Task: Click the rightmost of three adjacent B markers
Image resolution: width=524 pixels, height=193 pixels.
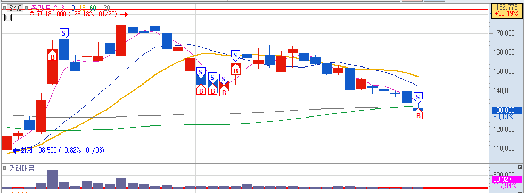Action: click(x=224, y=91)
